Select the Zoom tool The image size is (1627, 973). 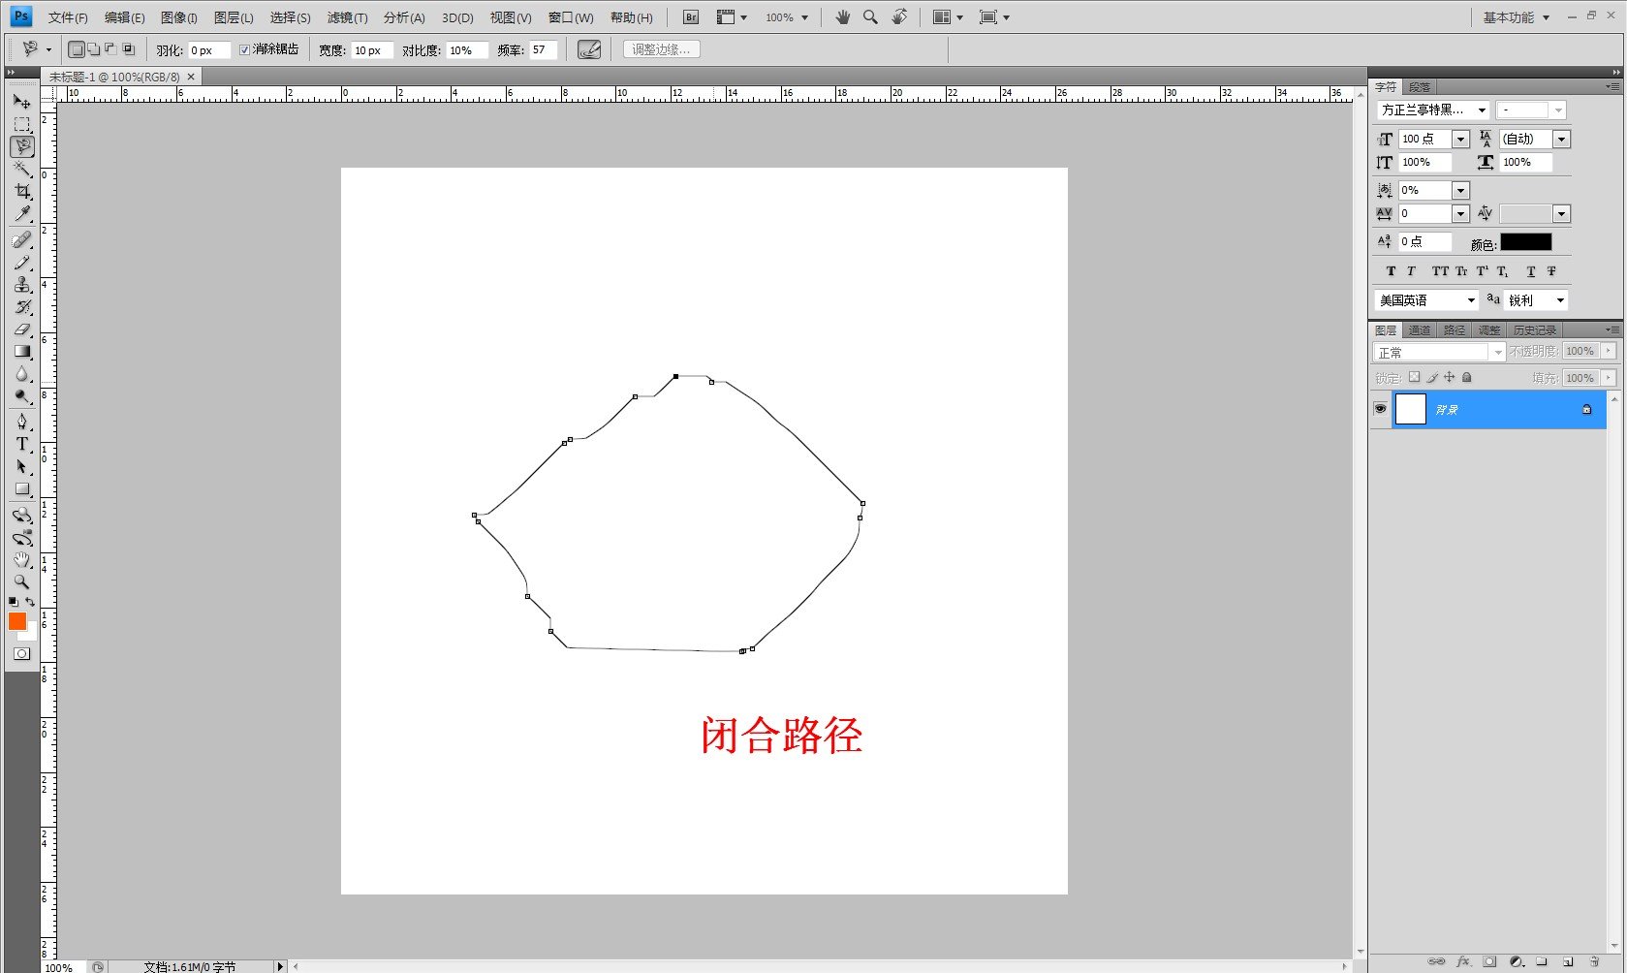tap(21, 582)
